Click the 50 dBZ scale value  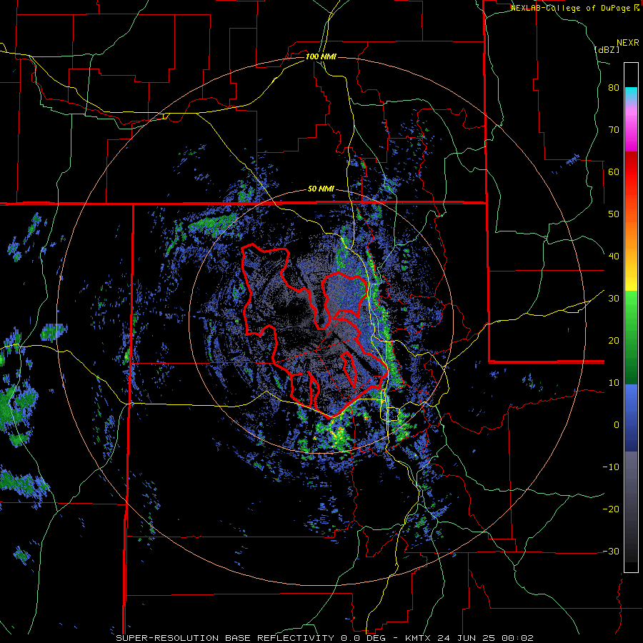pyautogui.click(x=614, y=214)
